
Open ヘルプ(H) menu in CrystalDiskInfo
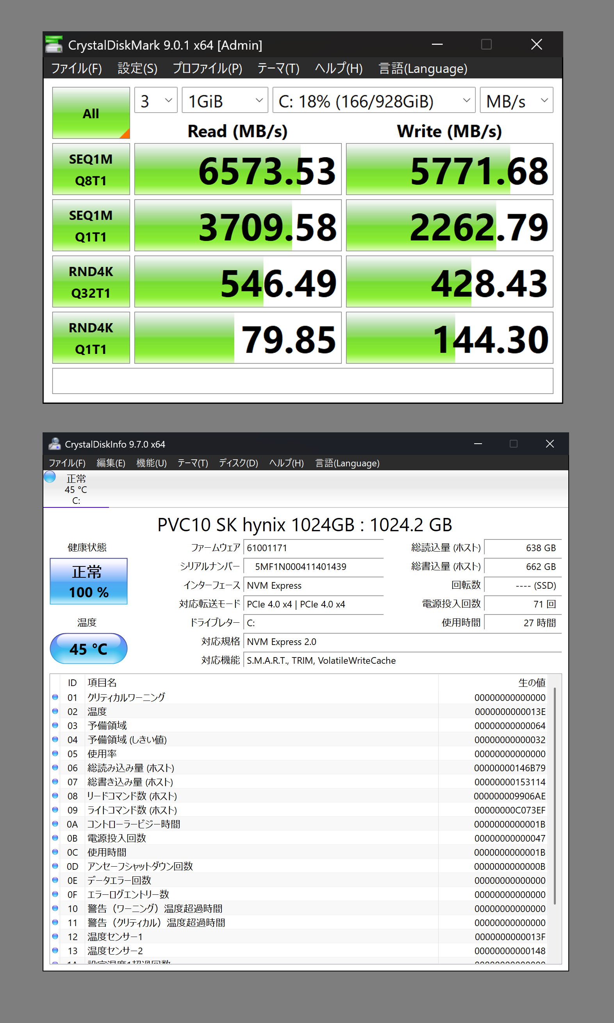286,463
